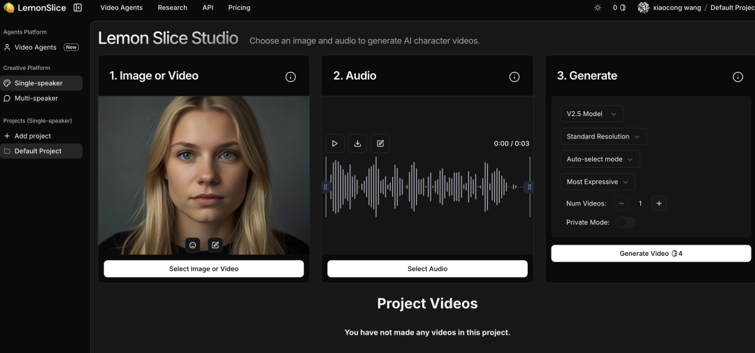Decrease Num Videos with minus button

[621, 203]
